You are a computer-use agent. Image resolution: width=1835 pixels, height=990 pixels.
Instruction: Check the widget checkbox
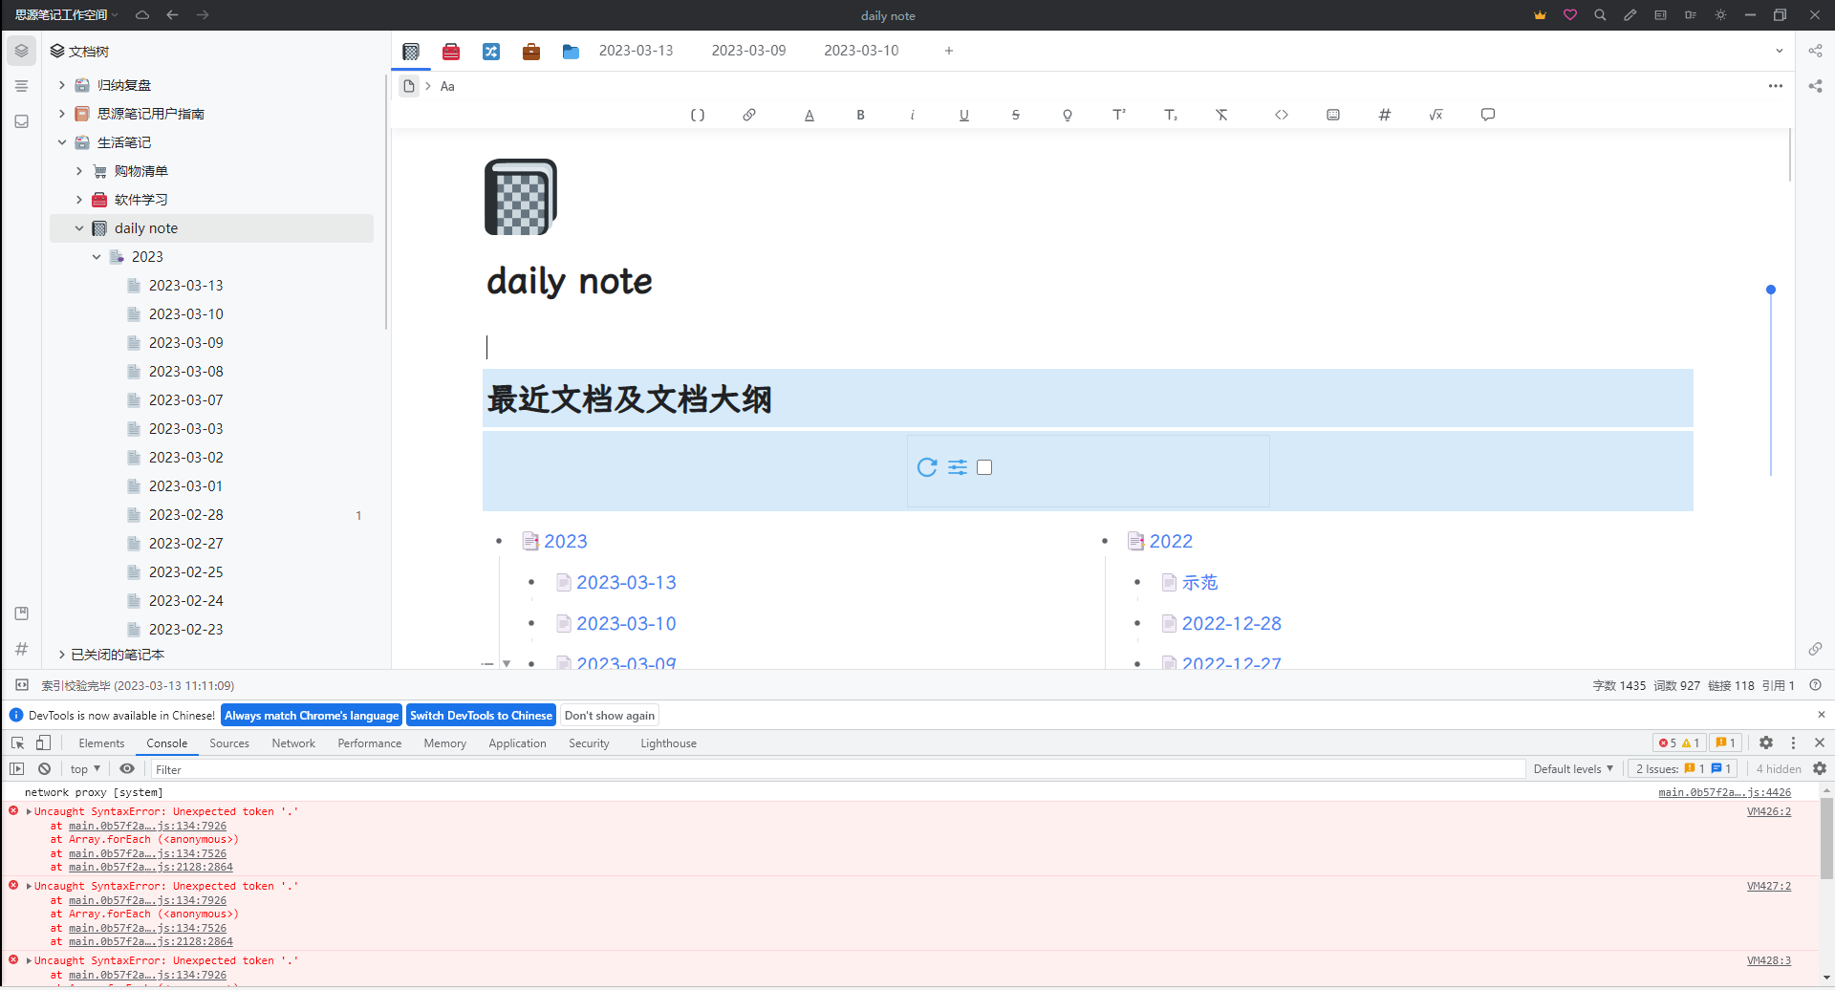pos(984,467)
